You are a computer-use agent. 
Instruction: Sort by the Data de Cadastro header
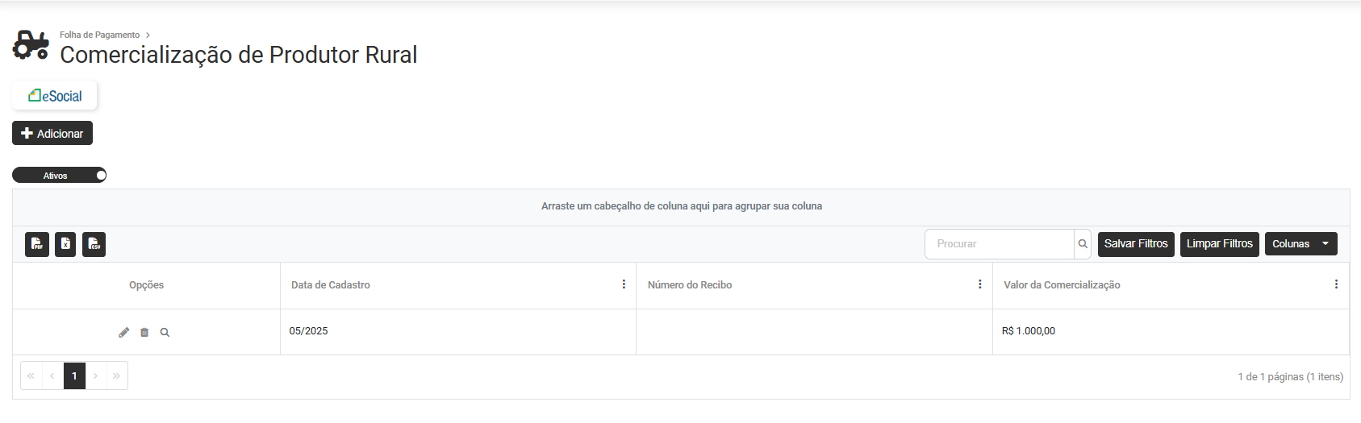[331, 285]
